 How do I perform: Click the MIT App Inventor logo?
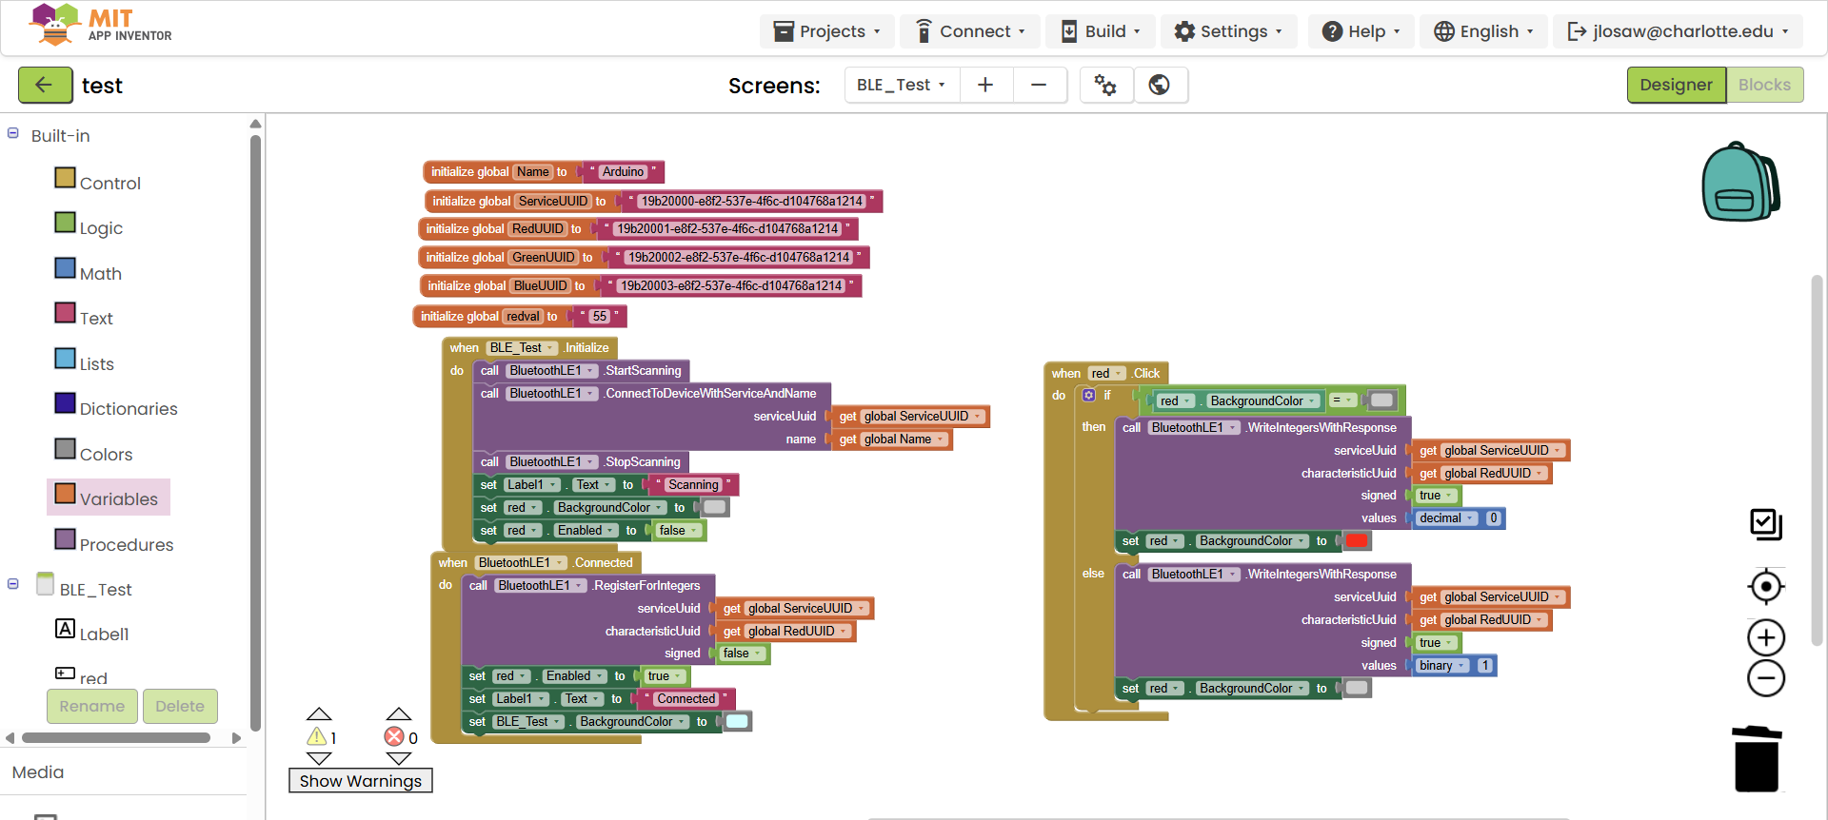click(x=100, y=25)
